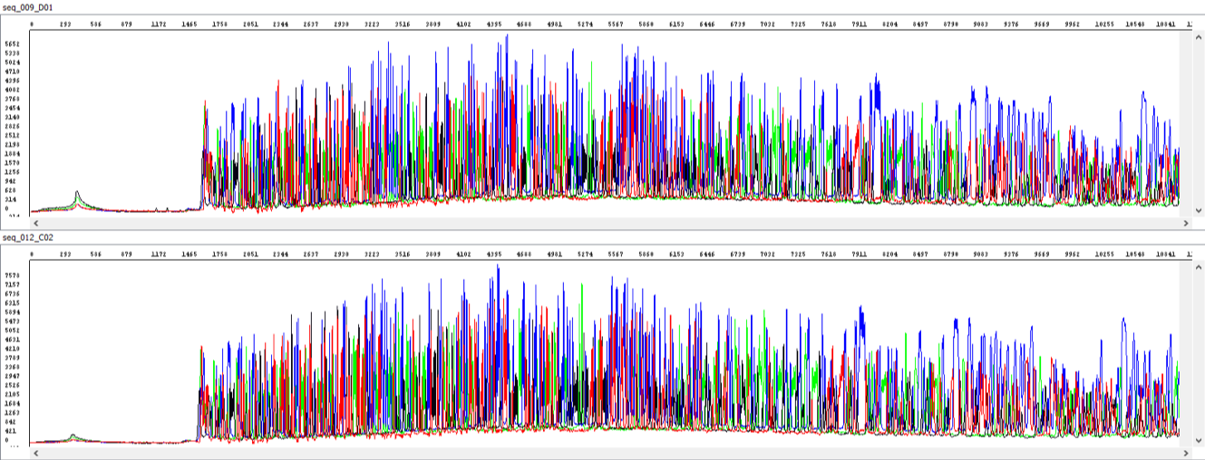Click ruler mark 6446 in seq_012_C02
Image resolution: width=1205 pixels, height=460 pixels.
pos(707,255)
